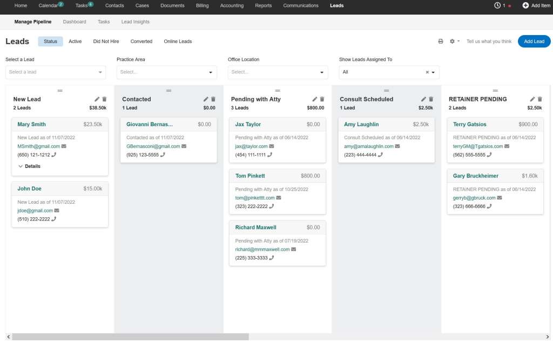
Task: Click the edit pencil on New Lead column
Action: click(x=97, y=99)
